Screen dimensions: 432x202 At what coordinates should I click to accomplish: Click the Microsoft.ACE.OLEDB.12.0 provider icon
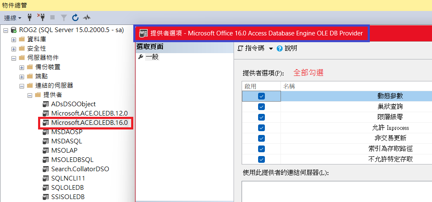tap(46, 113)
